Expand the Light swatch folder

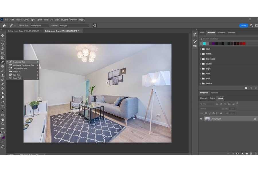pyautogui.click(x=200, y=69)
